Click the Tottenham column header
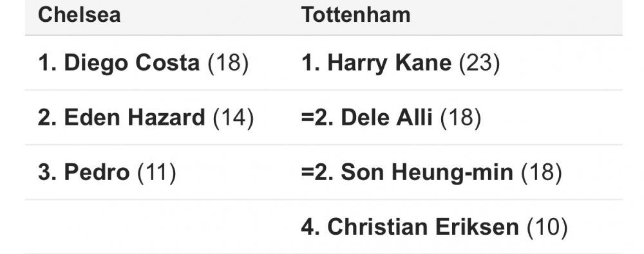This screenshot has height=254, width=644. click(355, 15)
